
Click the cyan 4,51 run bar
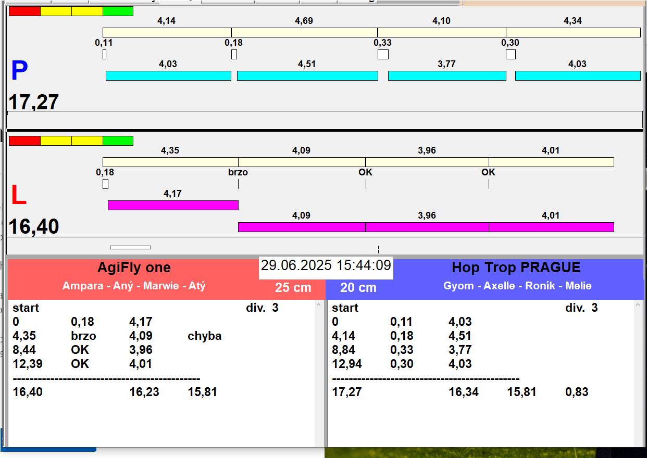coord(307,75)
